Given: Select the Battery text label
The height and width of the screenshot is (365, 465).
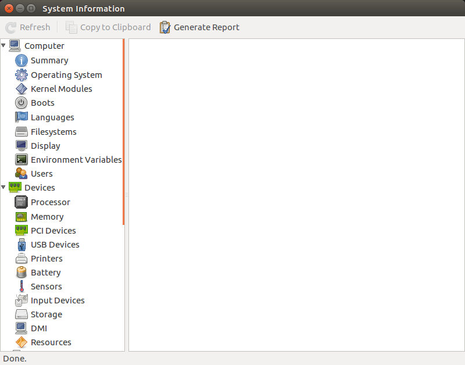Looking at the screenshot, I should coord(46,273).
